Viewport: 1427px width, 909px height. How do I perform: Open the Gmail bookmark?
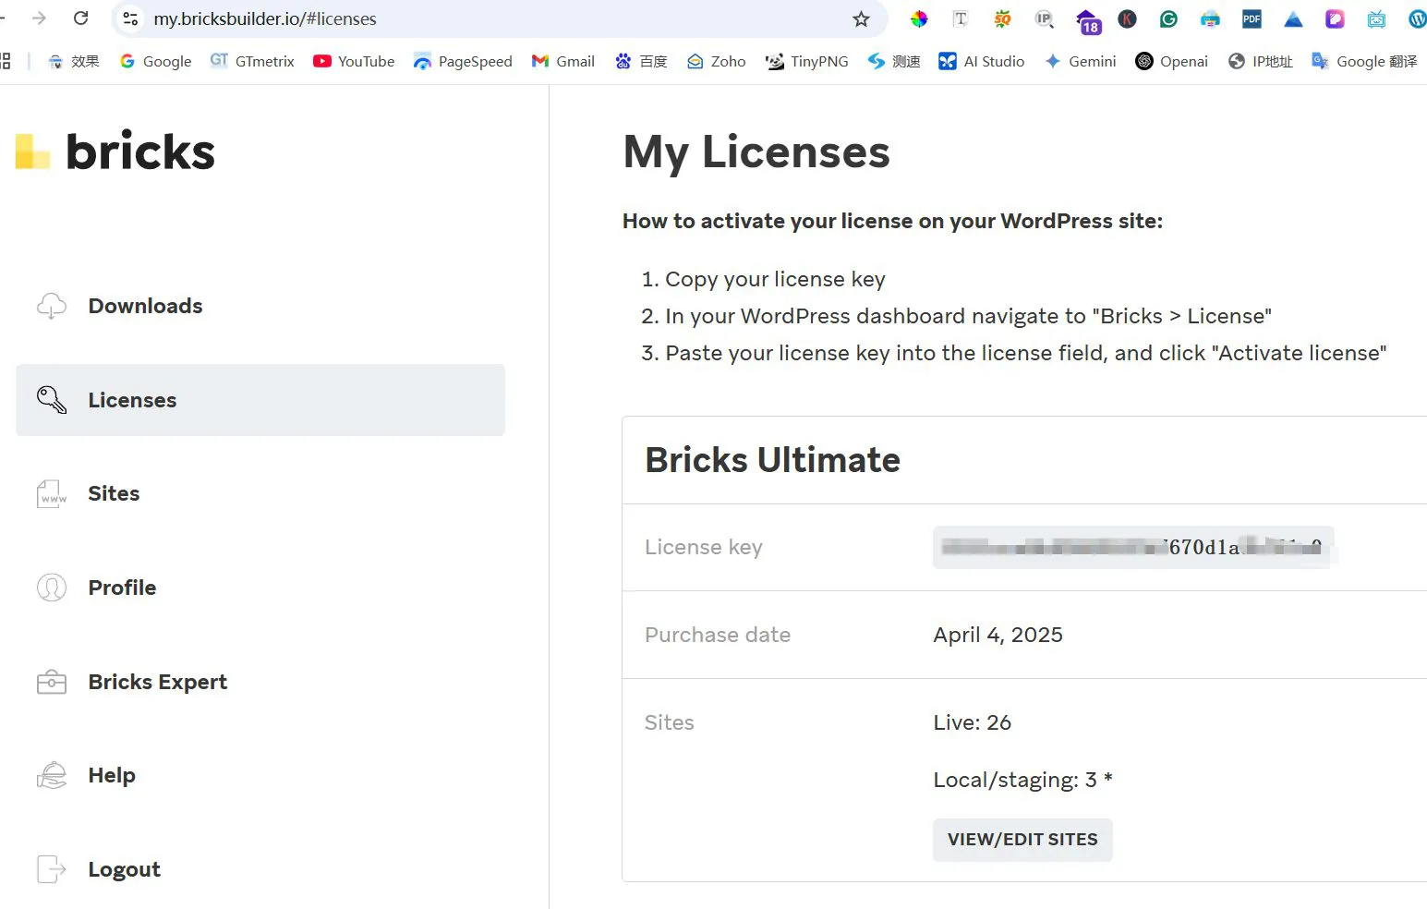click(x=563, y=62)
